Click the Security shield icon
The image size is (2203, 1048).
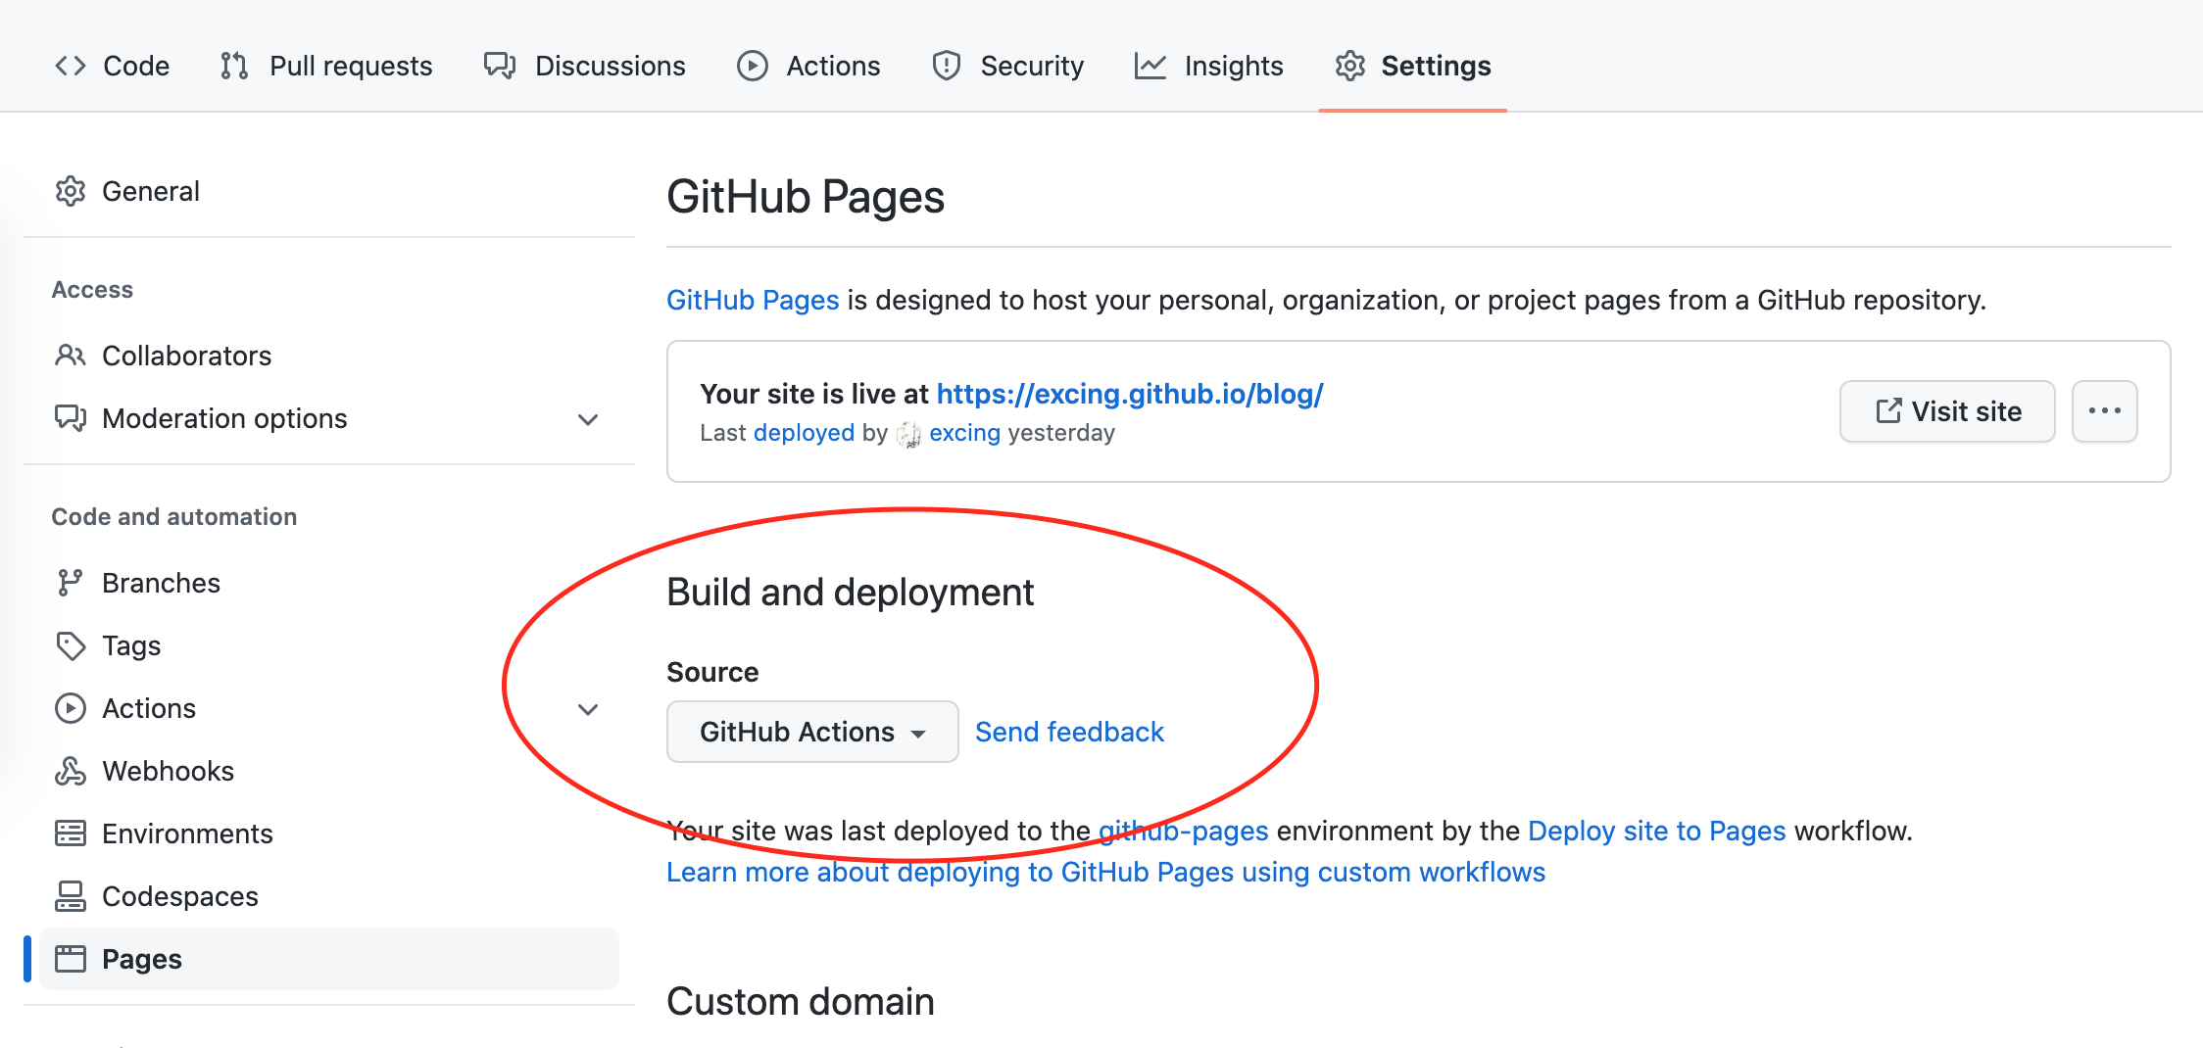947,66
